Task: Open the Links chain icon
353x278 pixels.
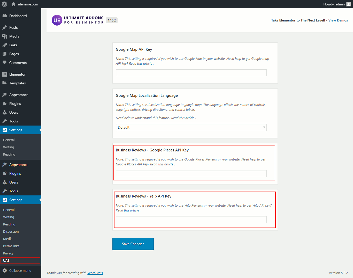Action: tap(5, 45)
